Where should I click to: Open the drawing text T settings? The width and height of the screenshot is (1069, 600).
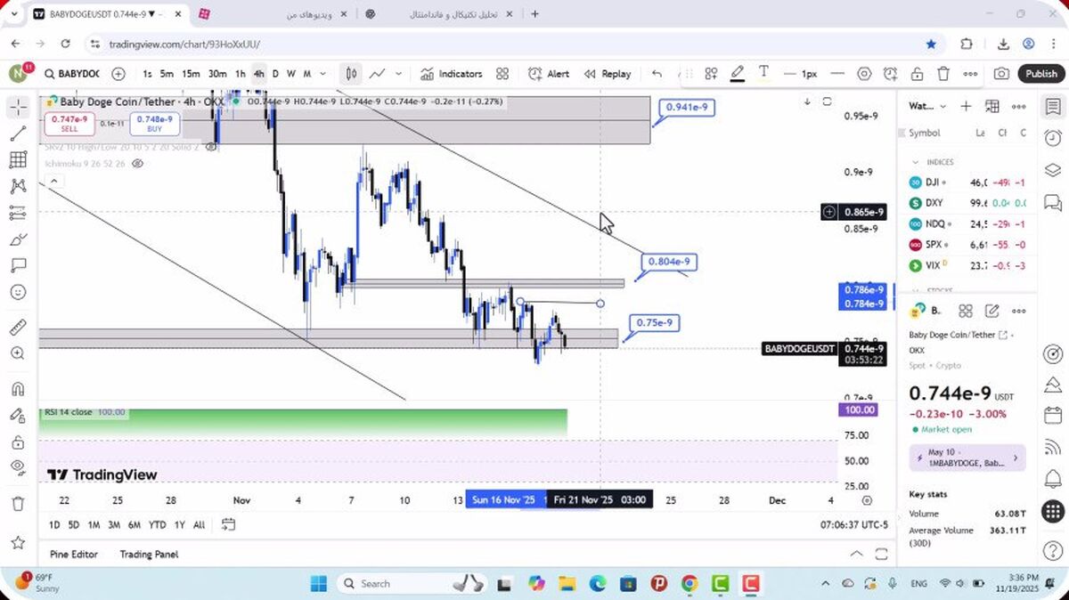coord(763,73)
